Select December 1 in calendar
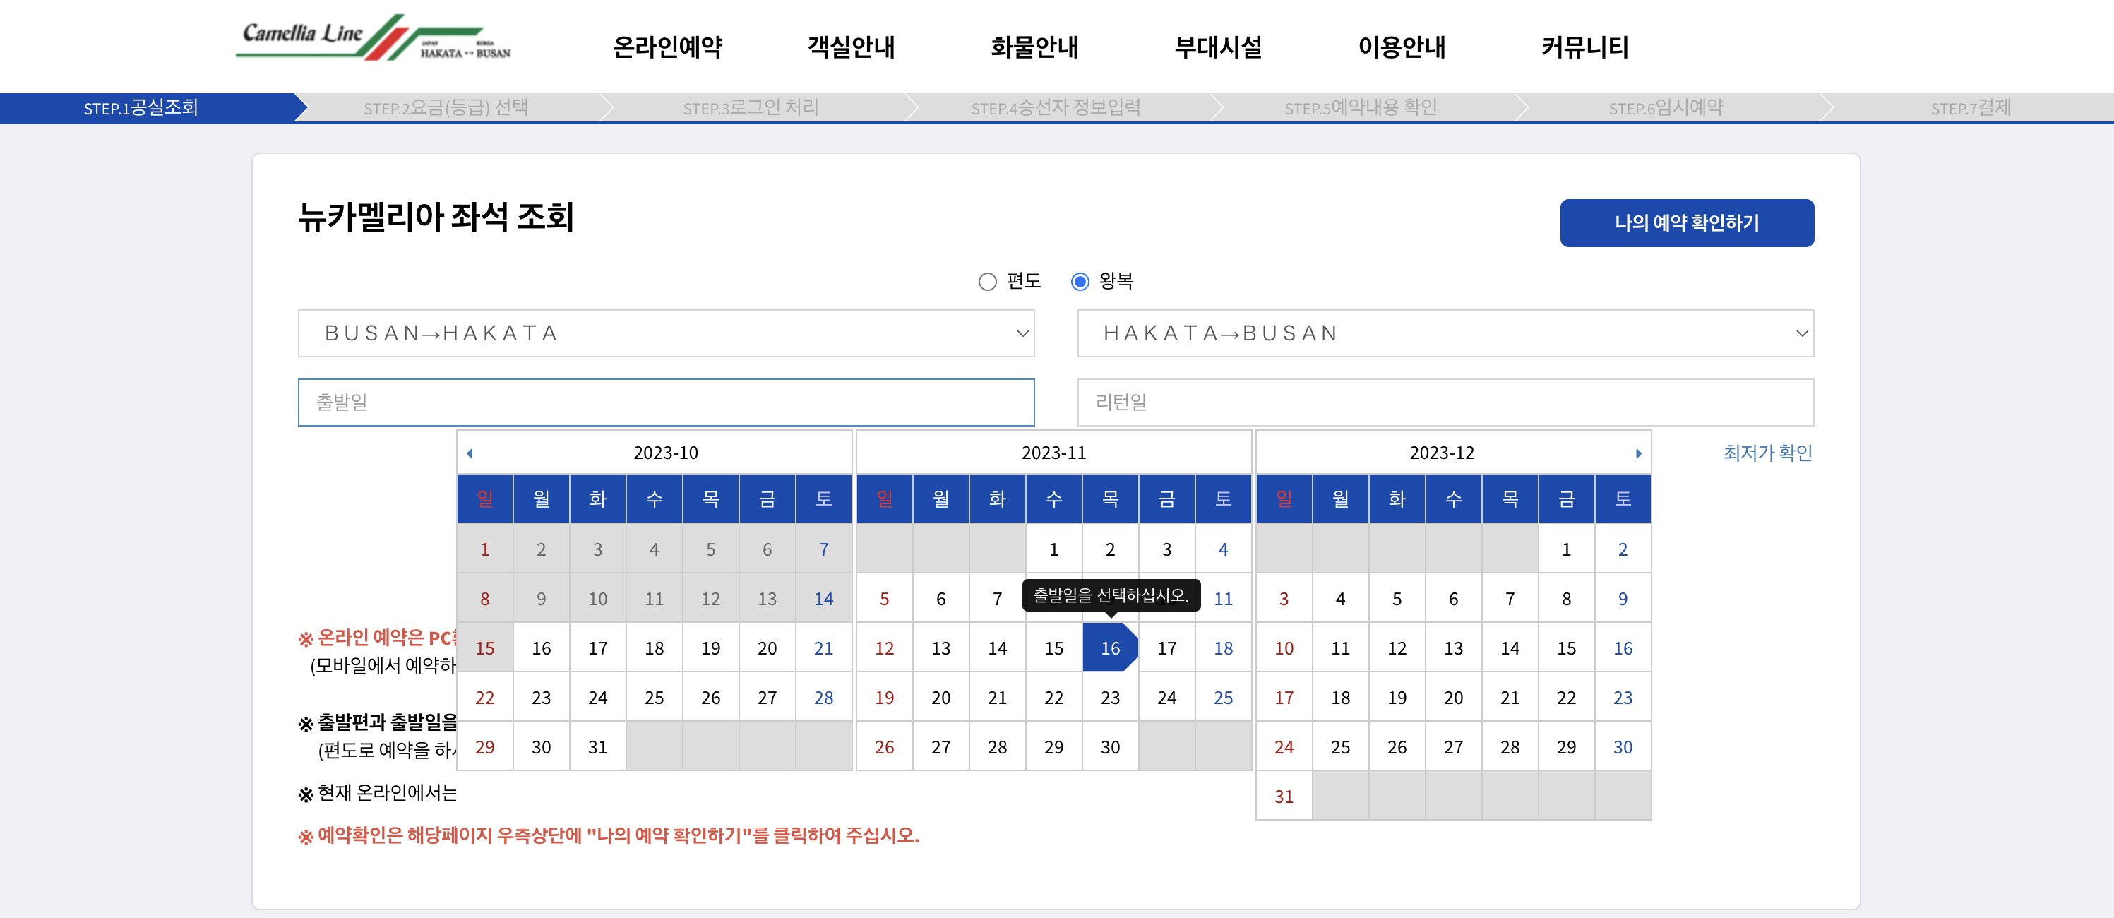Viewport: 2114px width, 918px height. click(x=1566, y=549)
